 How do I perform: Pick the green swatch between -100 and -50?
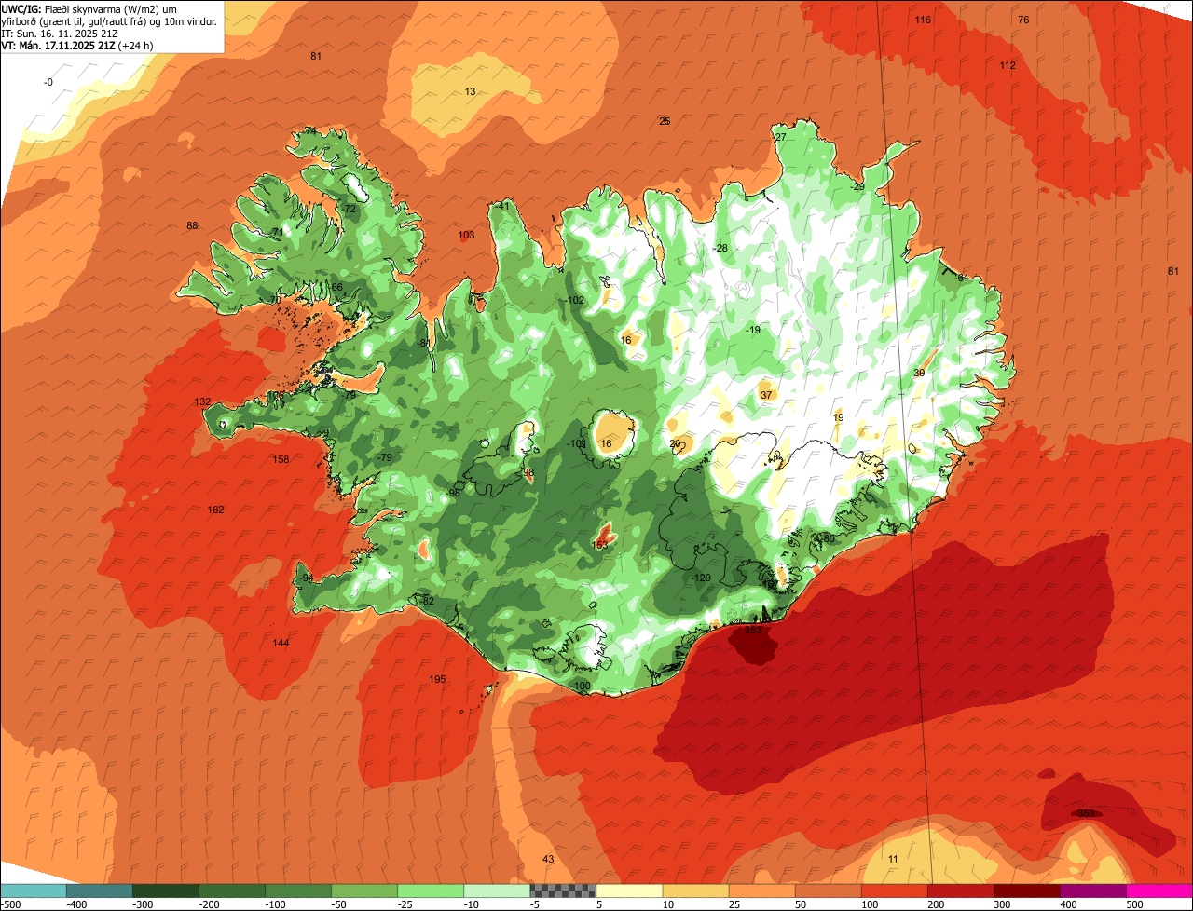(297, 891)
